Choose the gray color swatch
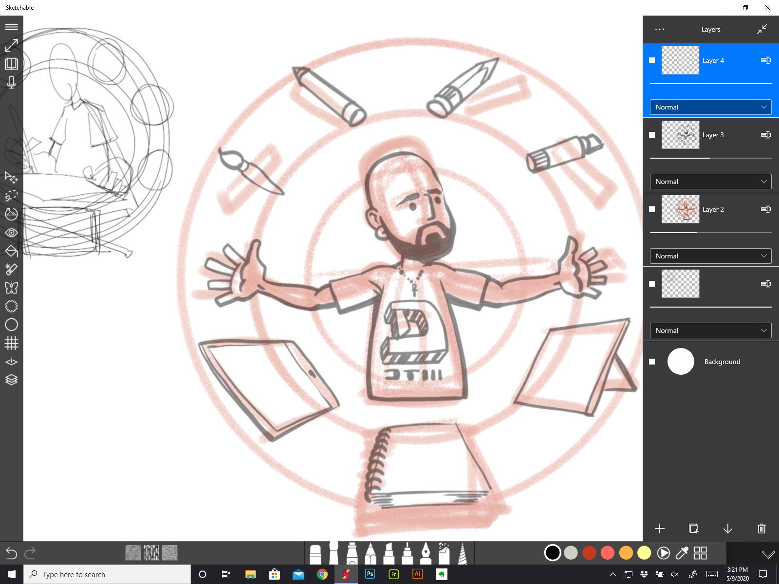This screenshot has height=584, width=779. (x=571, y=553)
